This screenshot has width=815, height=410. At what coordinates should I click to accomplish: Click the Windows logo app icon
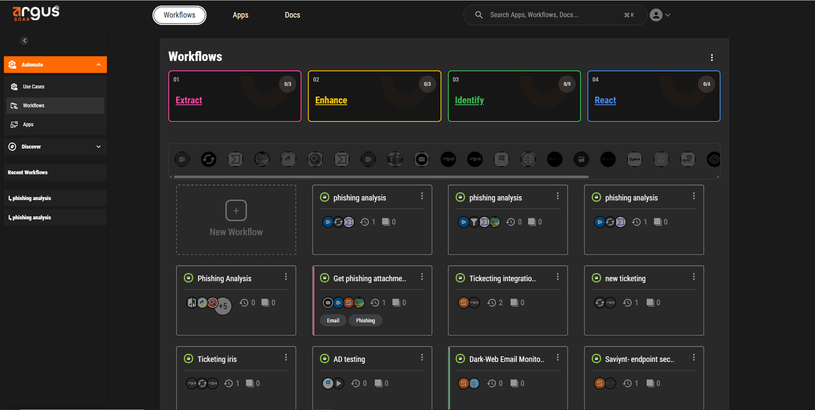coord(501,159)
